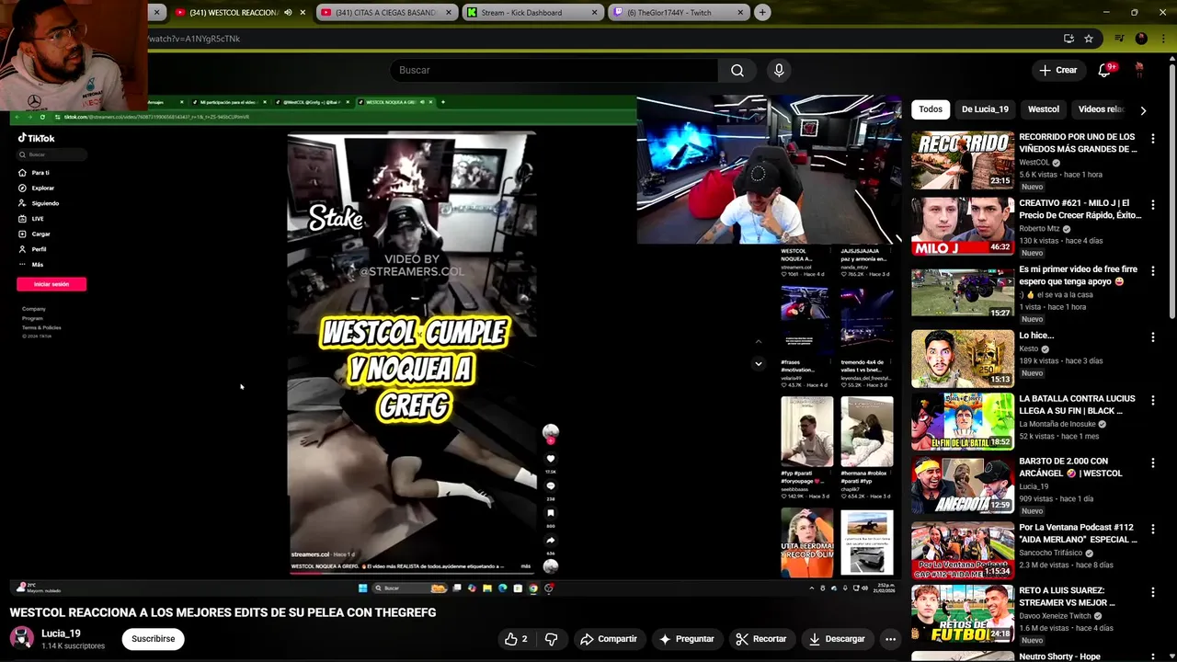Image resolution: width=1177 pixels, height=662 pixels.
Task: Select the Videos relacionados chip
Action: click(1102, 109)
